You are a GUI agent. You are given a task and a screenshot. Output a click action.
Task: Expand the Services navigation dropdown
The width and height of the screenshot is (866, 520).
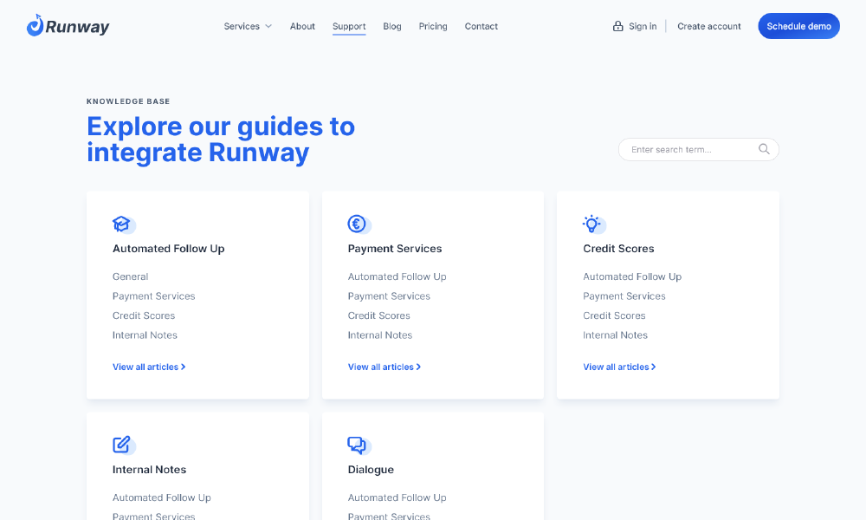pos(248,26)
